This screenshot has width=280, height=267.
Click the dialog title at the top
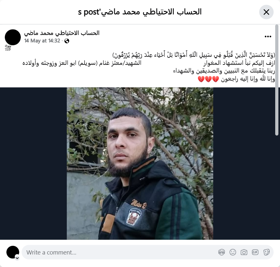point(140,12)
